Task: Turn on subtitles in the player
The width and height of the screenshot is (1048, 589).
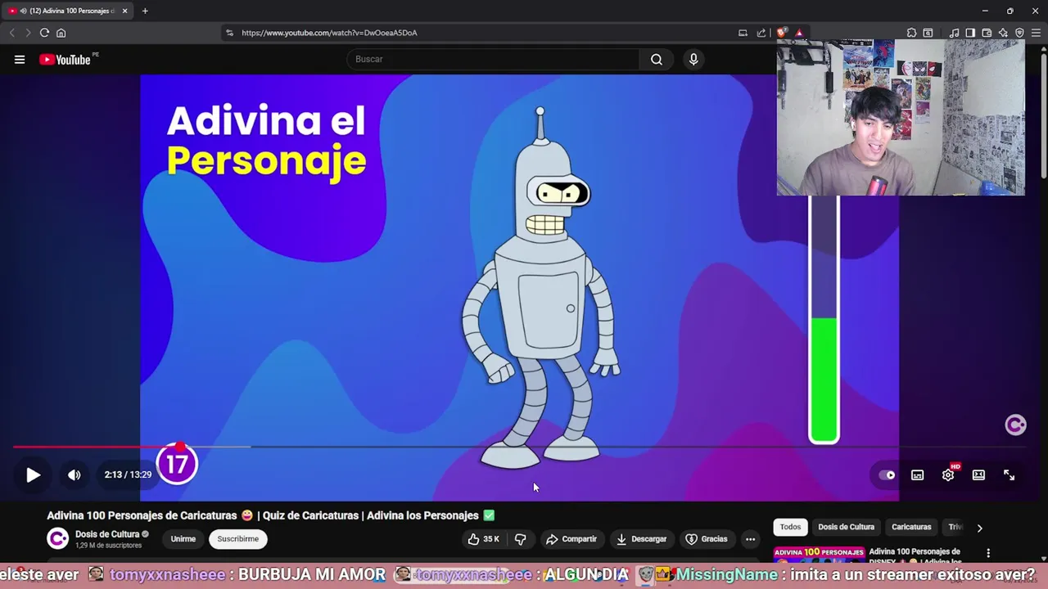Action: click(x=918, y=474)
